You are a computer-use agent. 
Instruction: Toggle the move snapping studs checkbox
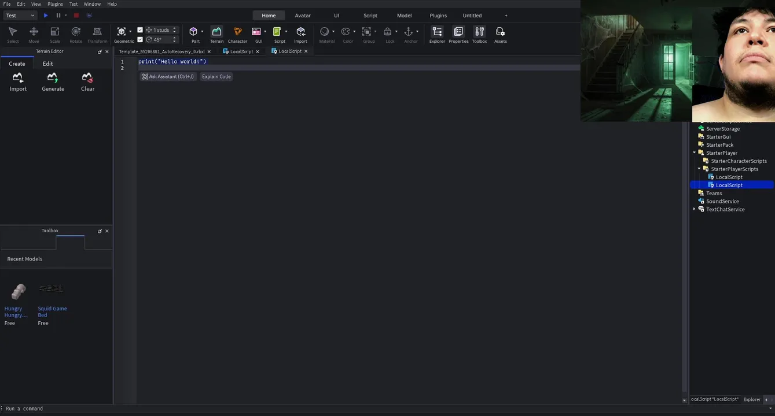[140, 30]
